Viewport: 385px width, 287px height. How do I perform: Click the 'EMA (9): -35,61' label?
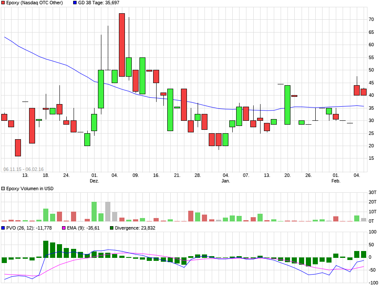[x=83, y=228]
